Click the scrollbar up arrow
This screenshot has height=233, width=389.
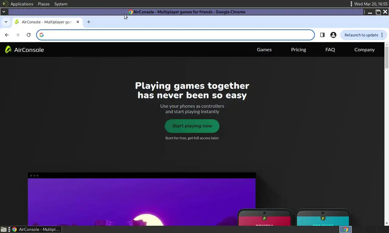pyautogui.click(x=387, y=44)
